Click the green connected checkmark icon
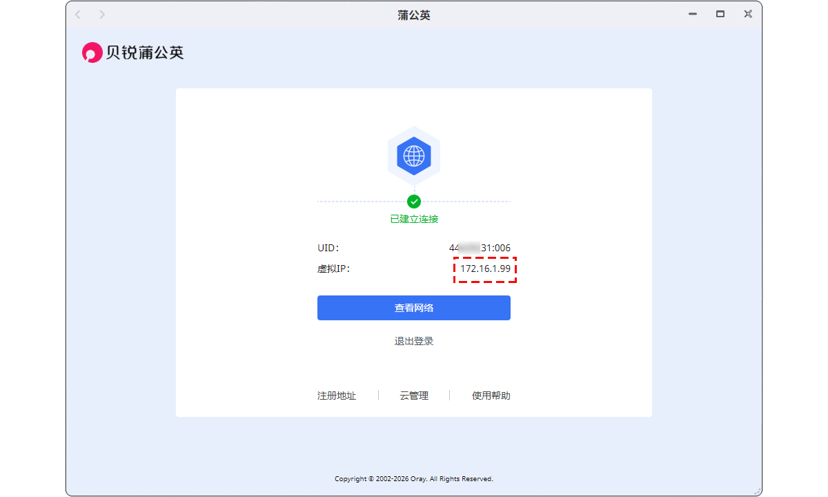This screenshot has height=497, width=828. (x=414, y=202)
